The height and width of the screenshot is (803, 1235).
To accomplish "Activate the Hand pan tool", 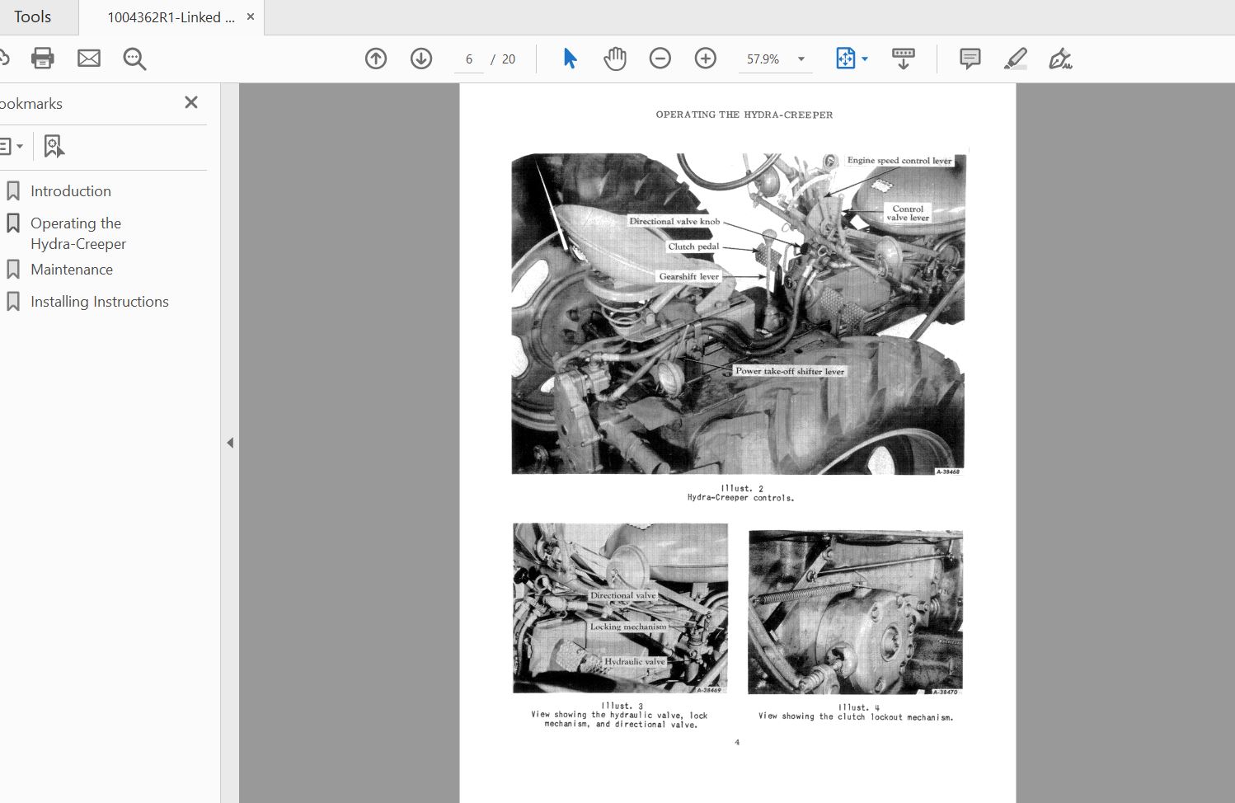I will (x=615, y=59).
